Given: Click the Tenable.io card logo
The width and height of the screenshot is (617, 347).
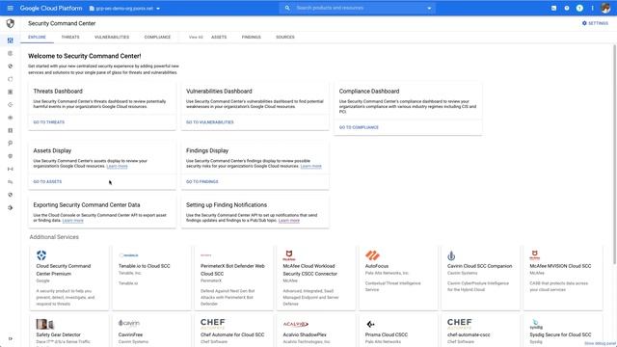Looking at the screenshot, I should pos(128,255).
